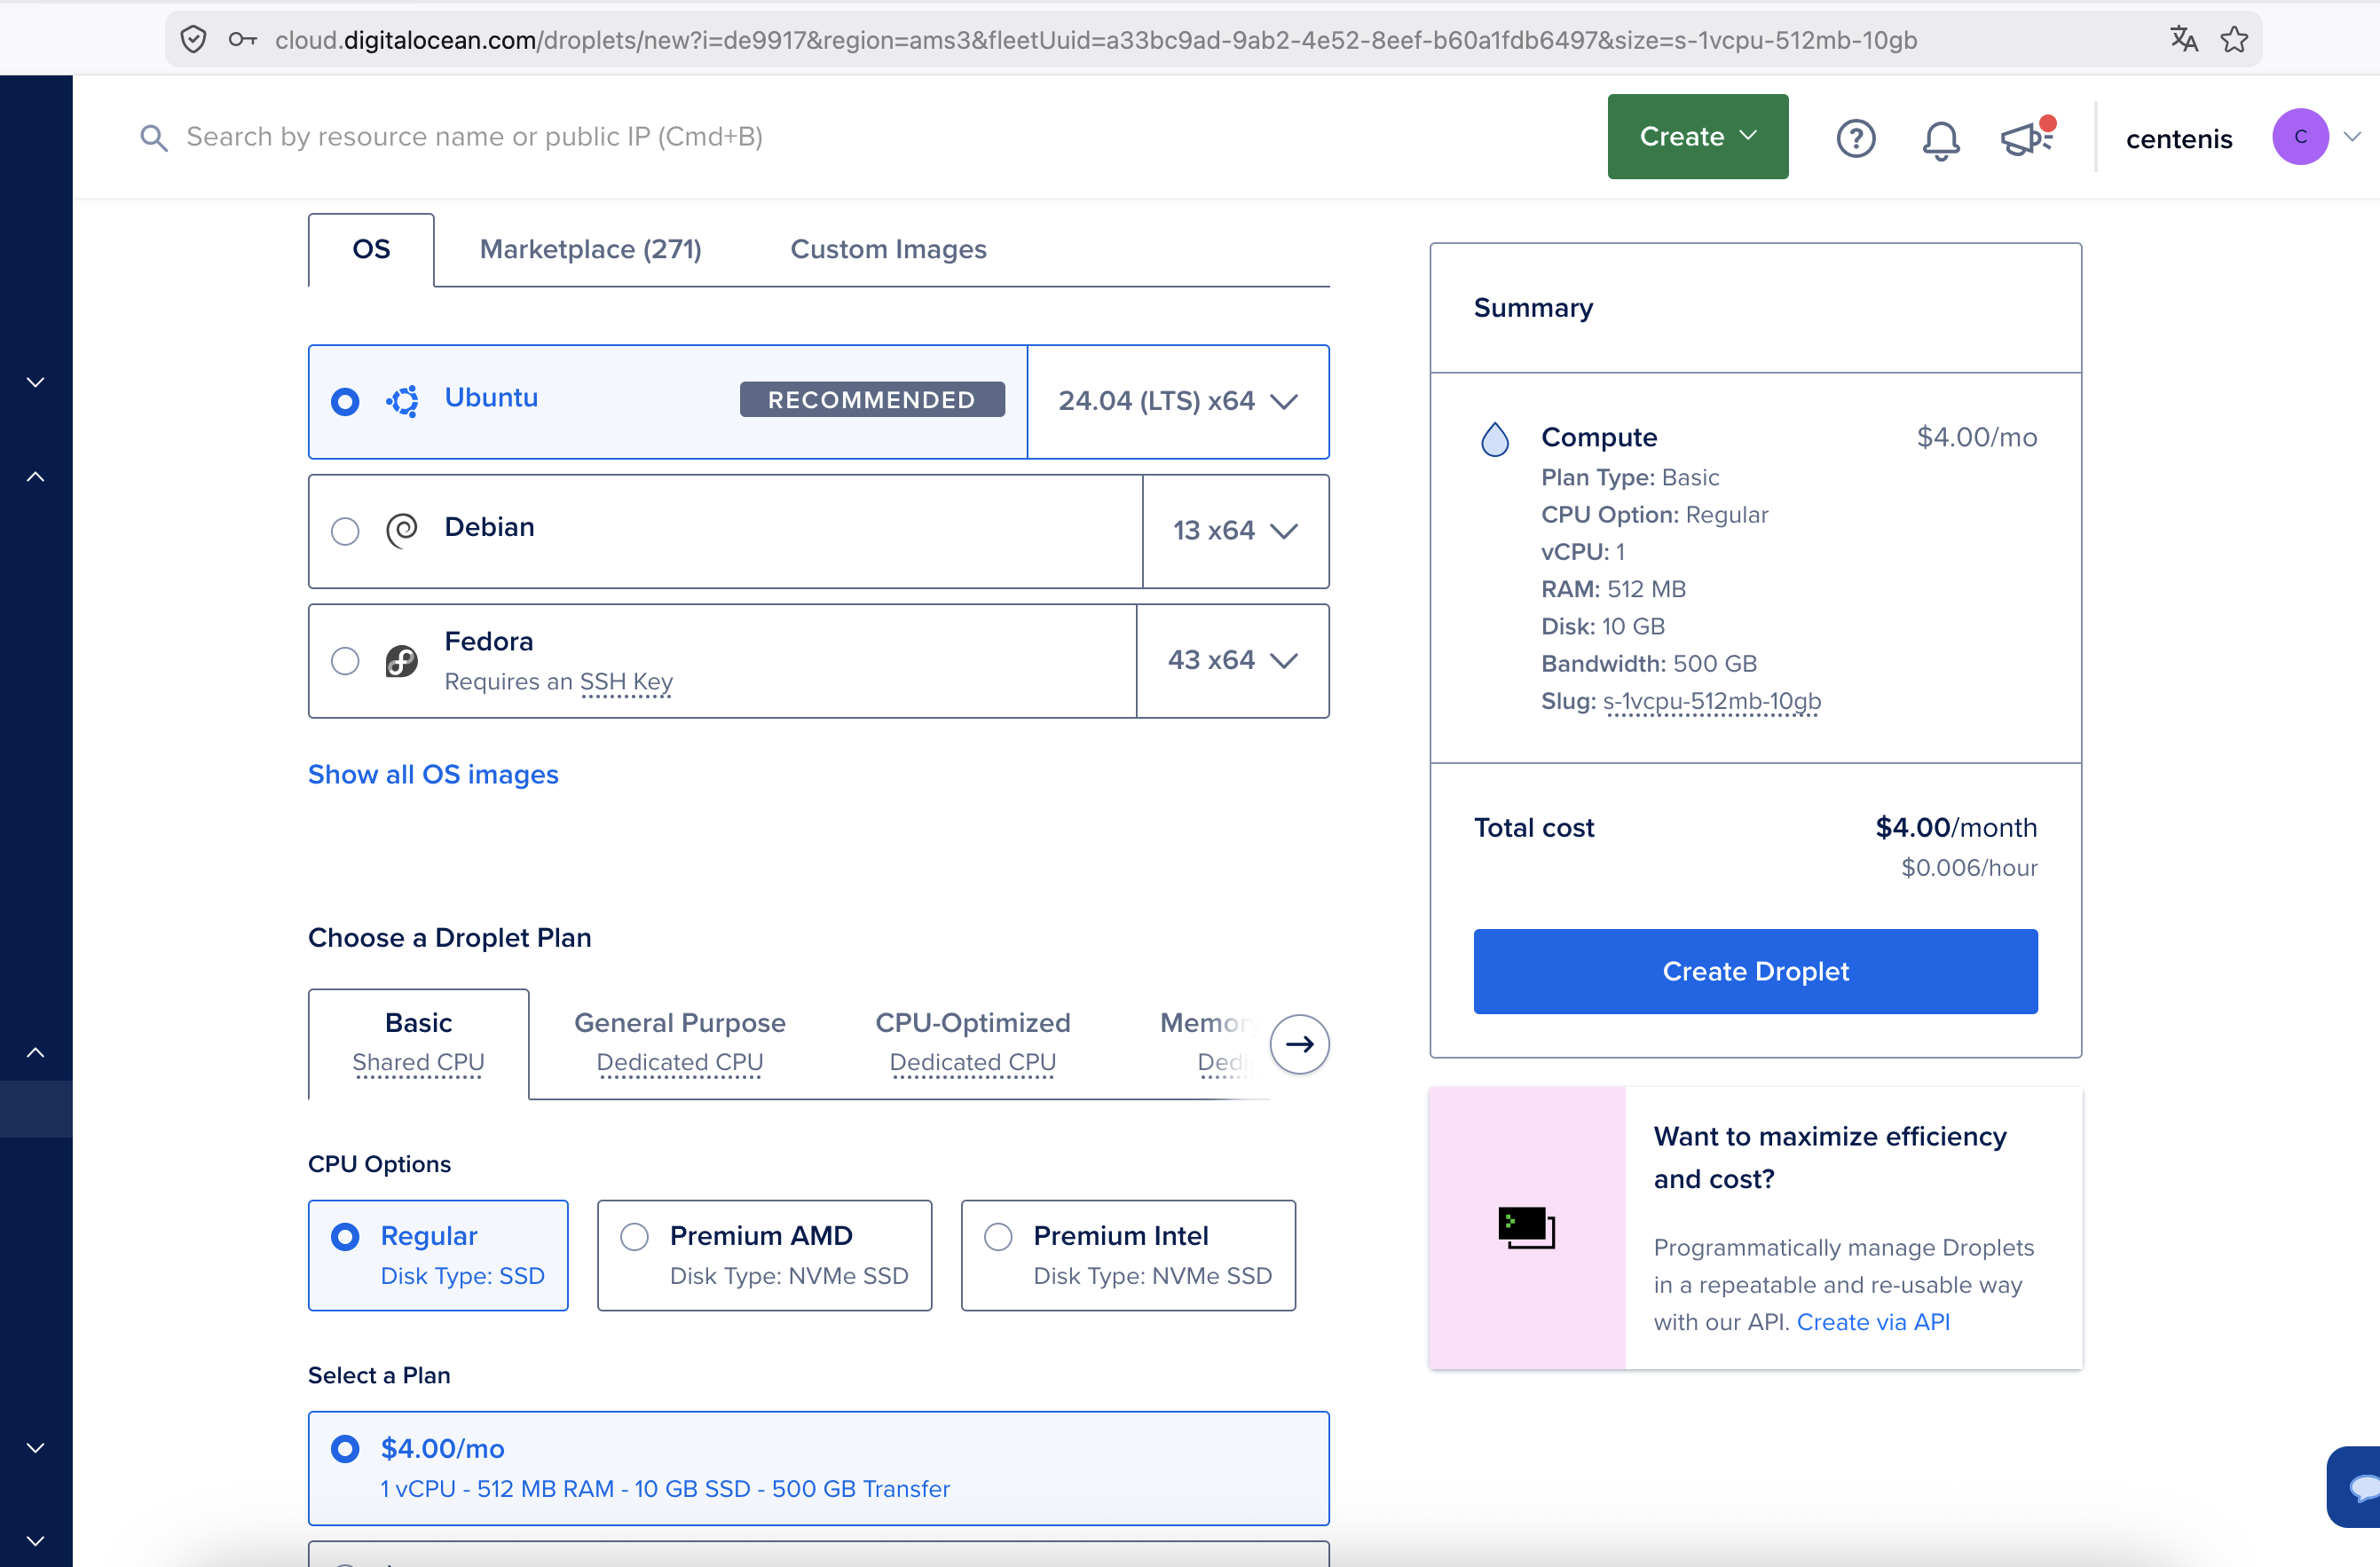Click the Compute droplet icon in Summary

point(1494,438)
